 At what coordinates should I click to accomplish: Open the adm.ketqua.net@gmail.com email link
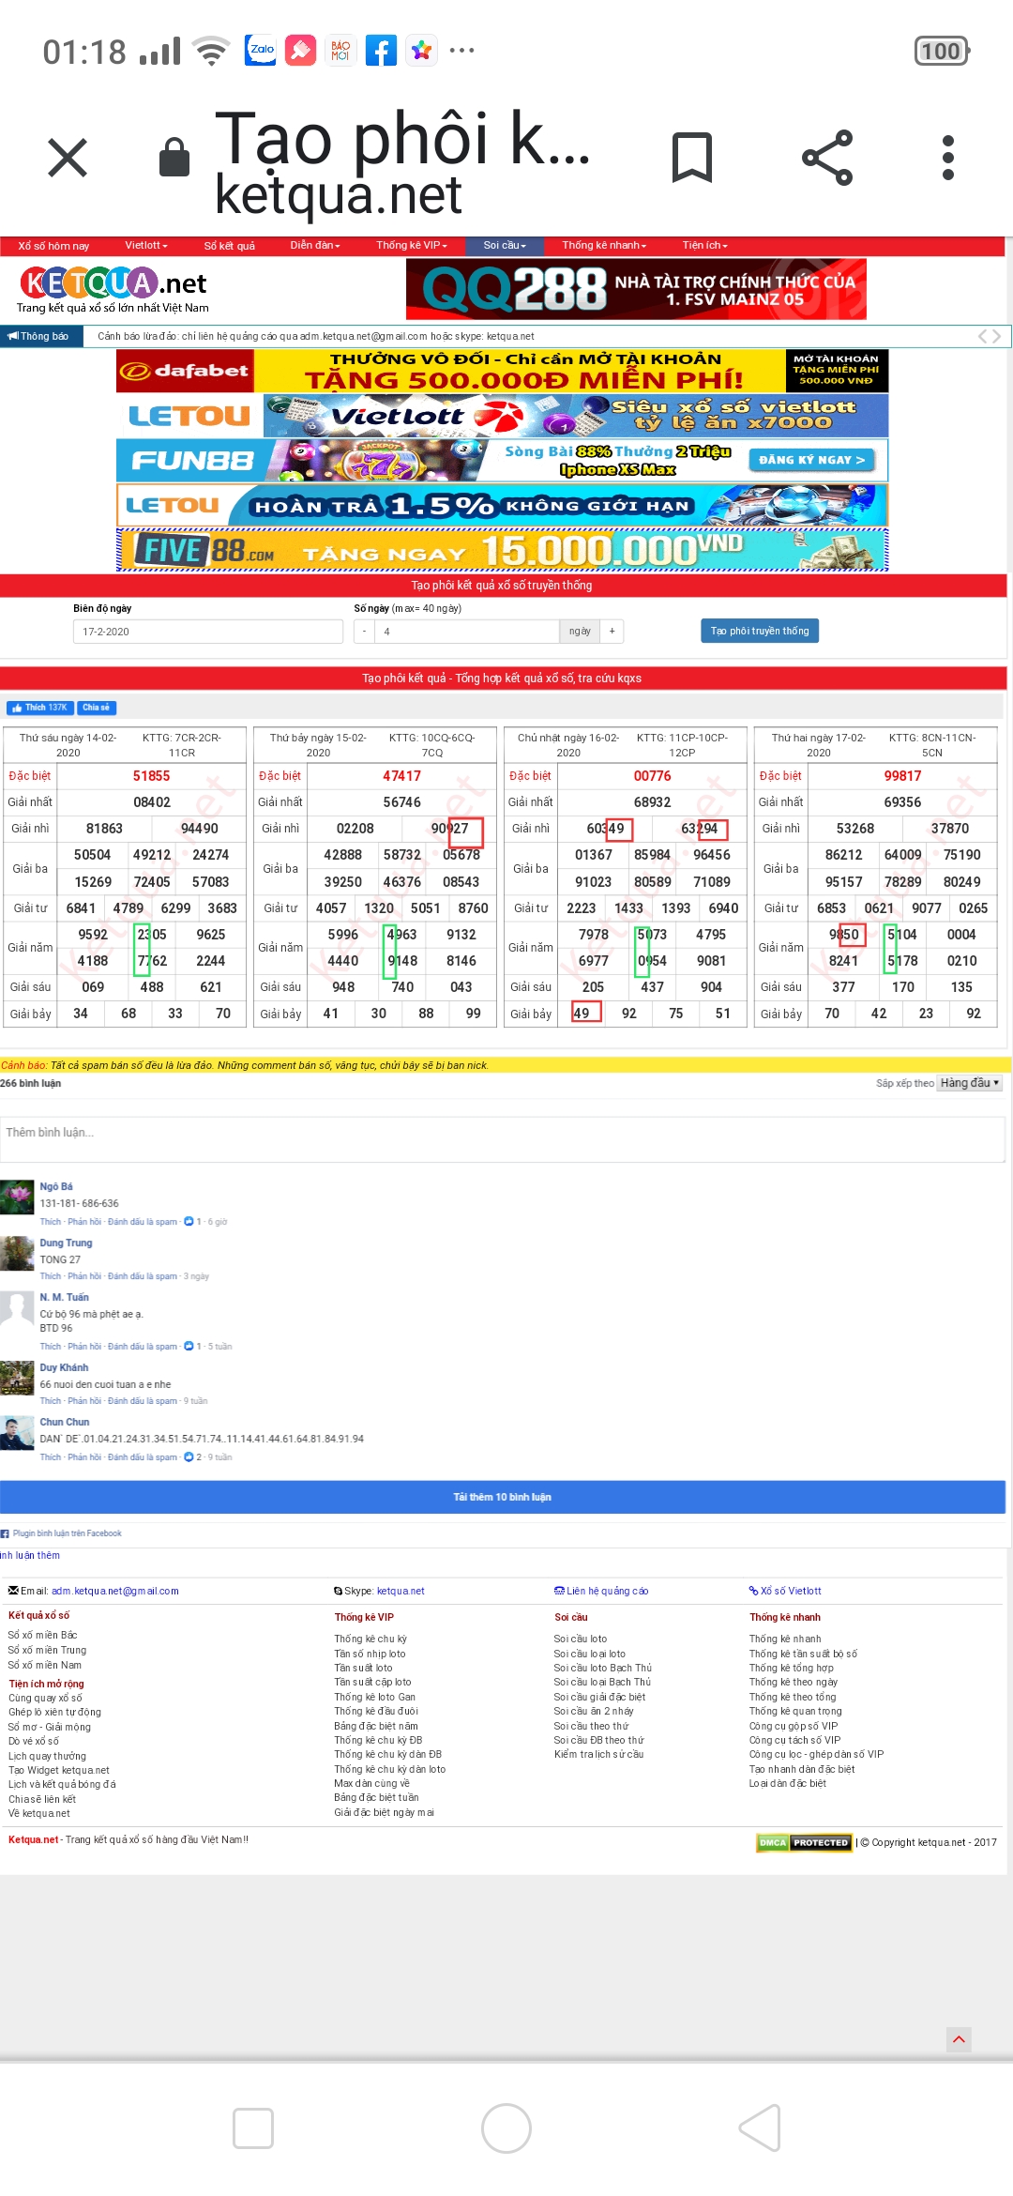(x=115, y=1591)
